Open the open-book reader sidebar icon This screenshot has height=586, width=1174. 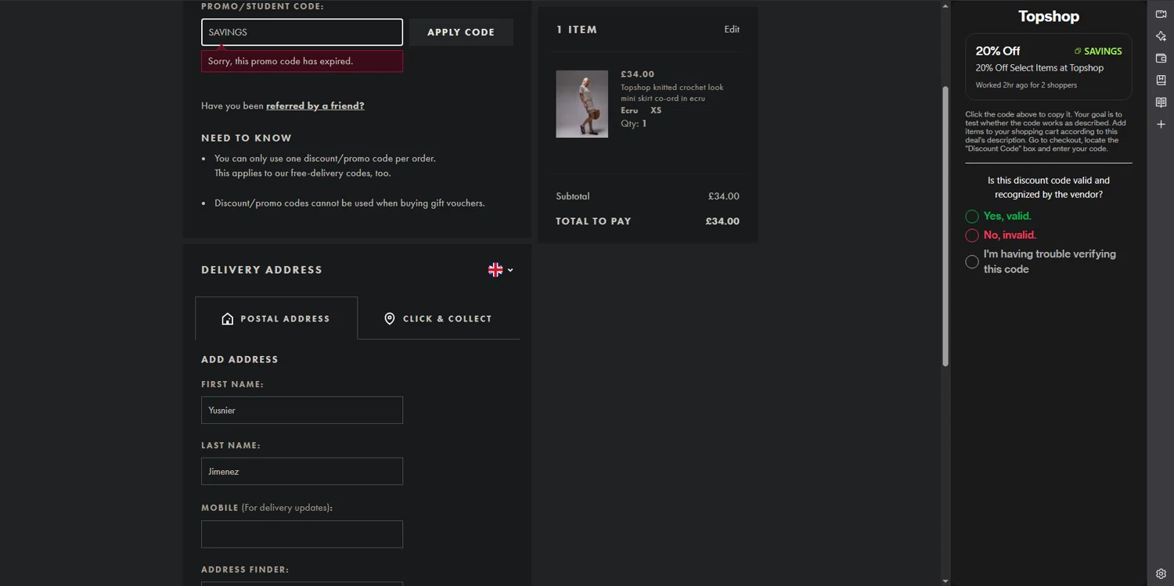point(1161,102)
